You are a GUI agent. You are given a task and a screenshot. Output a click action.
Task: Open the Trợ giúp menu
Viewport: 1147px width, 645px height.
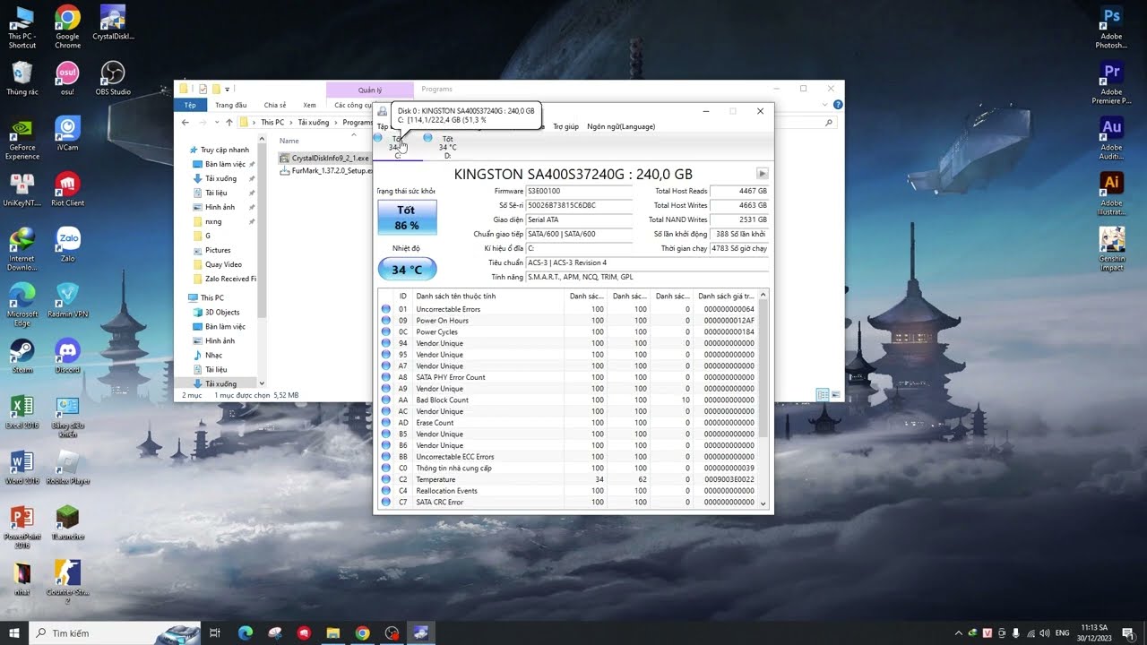(565, 126)
